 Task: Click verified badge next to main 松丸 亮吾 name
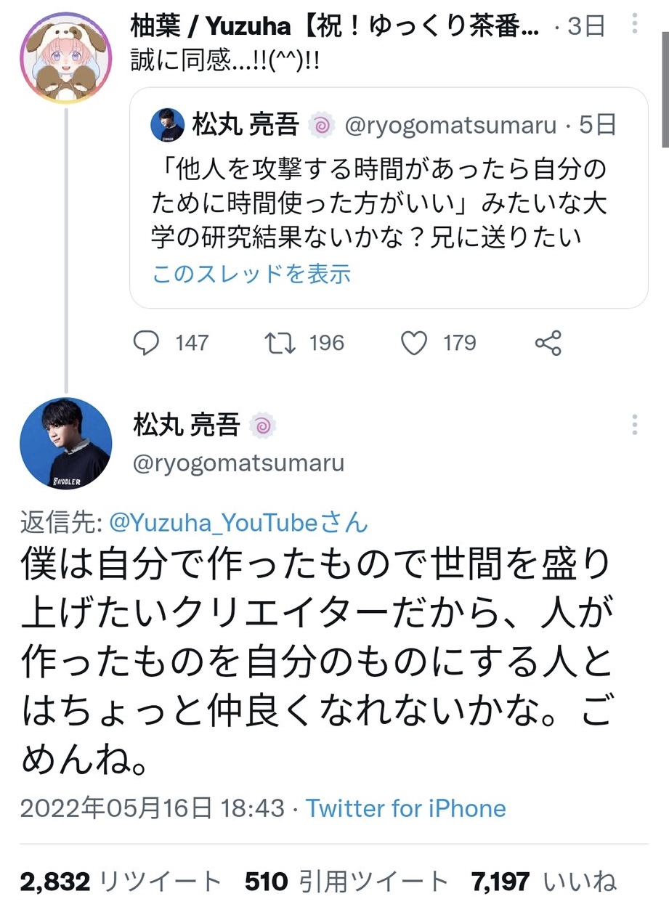[261, 426]
